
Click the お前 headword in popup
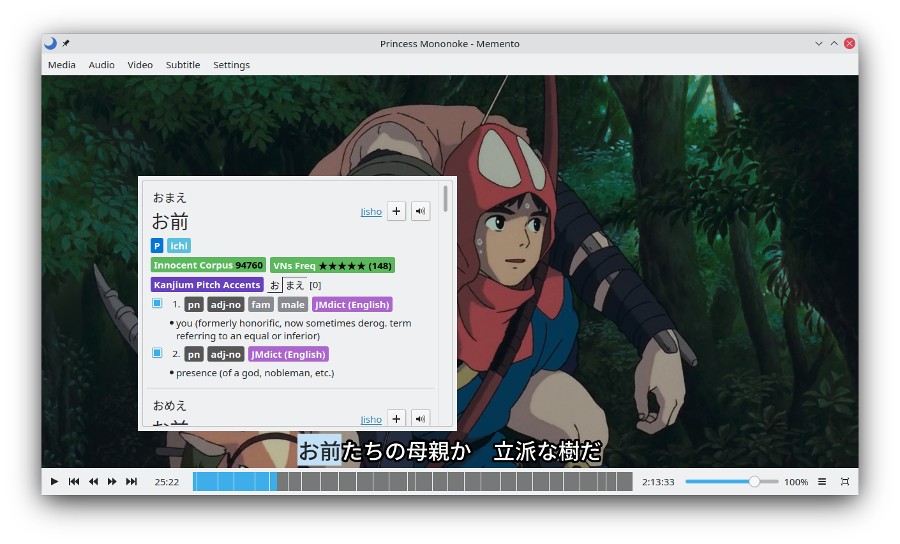tap(170, 221)
